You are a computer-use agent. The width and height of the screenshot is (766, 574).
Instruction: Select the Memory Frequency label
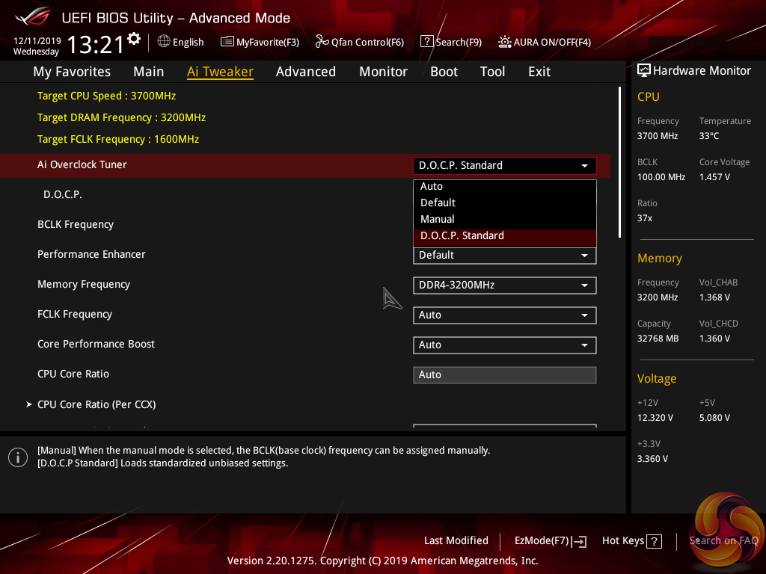84,284
